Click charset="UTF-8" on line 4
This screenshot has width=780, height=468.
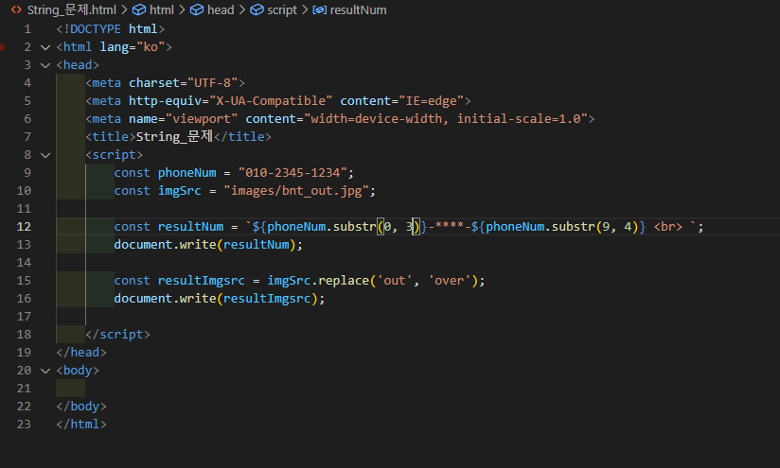(x=183, y=83)
